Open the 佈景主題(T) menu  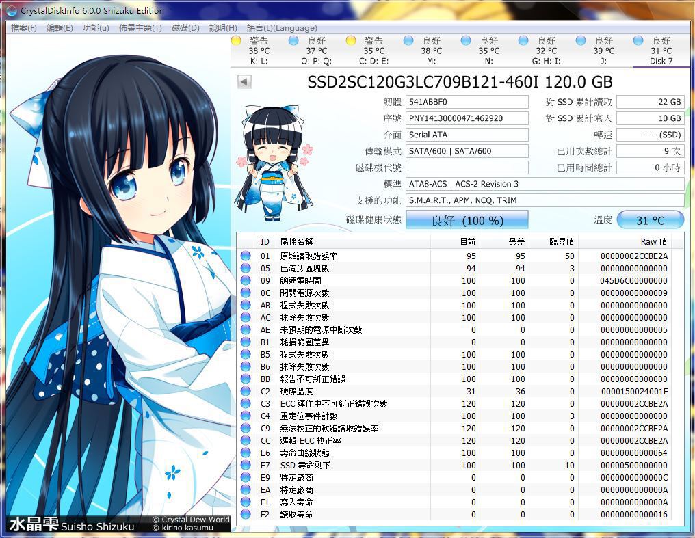140,28
